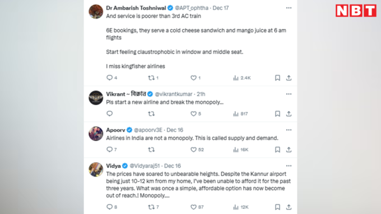
Task: Retweet Dr Ambarish Toshniwal's post
Action: pyautogui.click(x=151, y=78)
